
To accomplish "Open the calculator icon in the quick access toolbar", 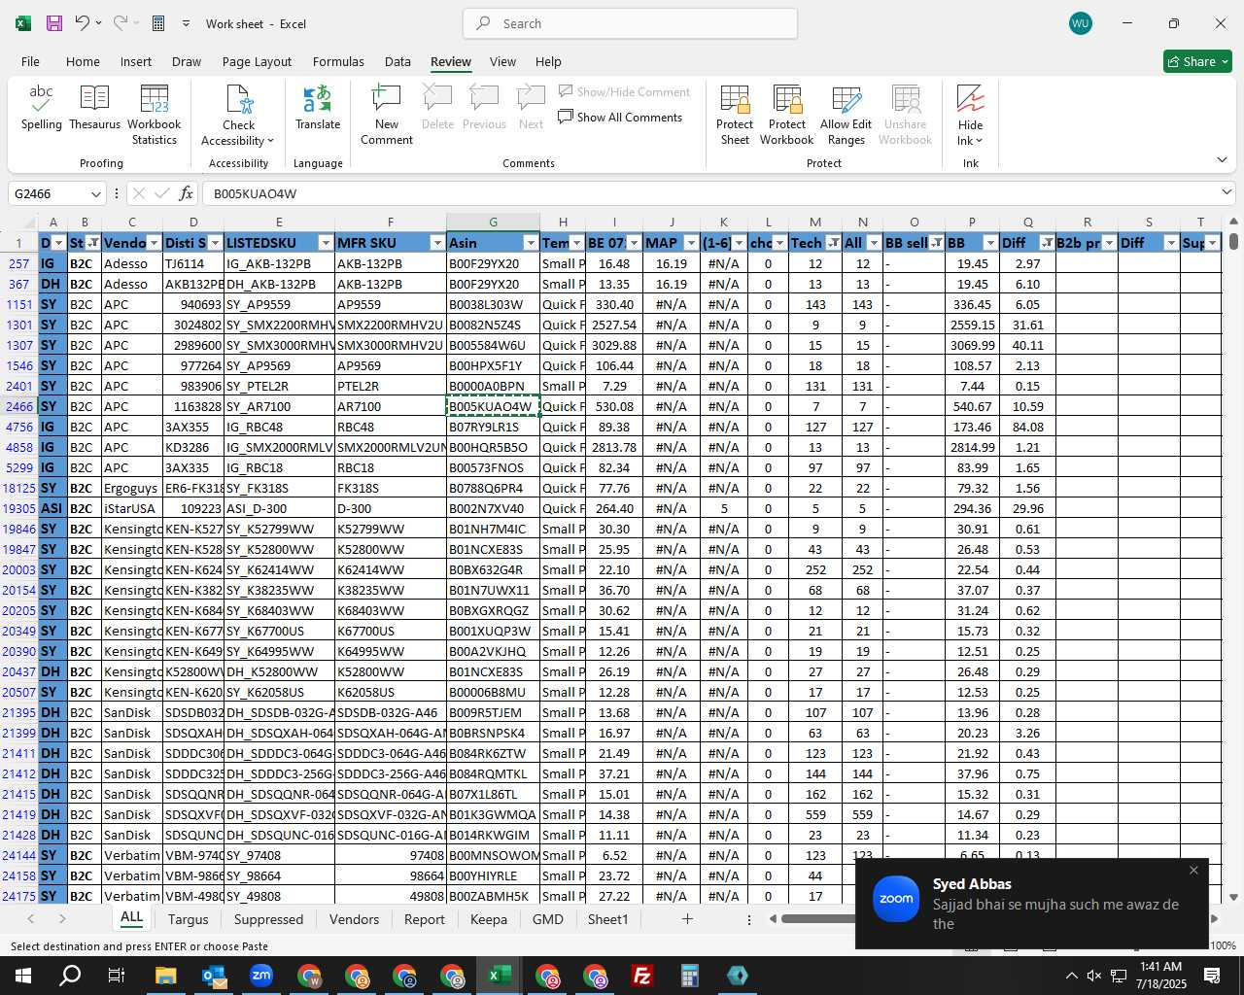I will pyautogui.click(x=158, y=23).
